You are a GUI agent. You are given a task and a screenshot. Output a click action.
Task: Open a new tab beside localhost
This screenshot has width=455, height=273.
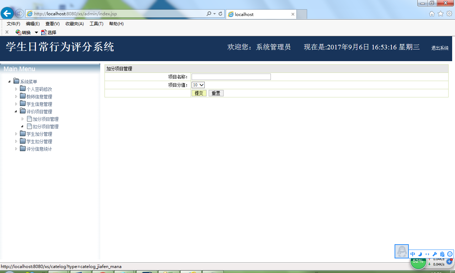click(302, 14)
